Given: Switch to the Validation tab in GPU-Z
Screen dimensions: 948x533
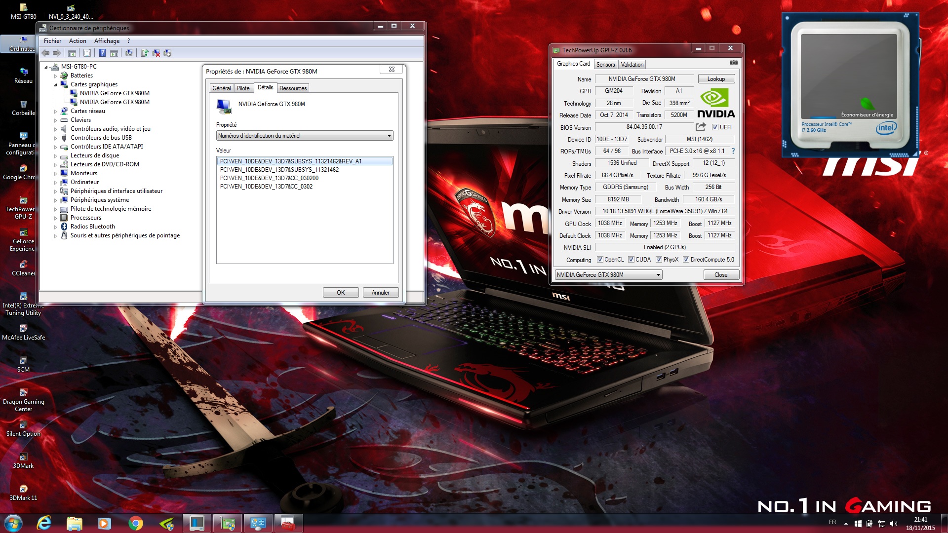Looking at the screenshot, I should (632, 65).
